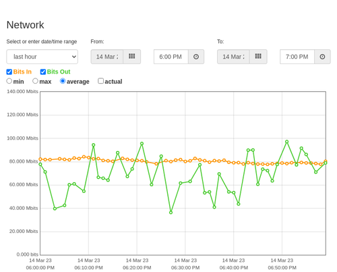Viewport: 337px width, 272px height.
Task: Click the To date field 14 Mar
Action: tap(233, 57)
